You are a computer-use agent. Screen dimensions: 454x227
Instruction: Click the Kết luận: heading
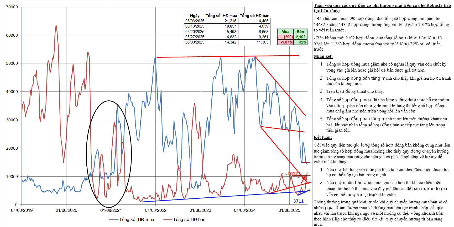(x=323, y=137)
